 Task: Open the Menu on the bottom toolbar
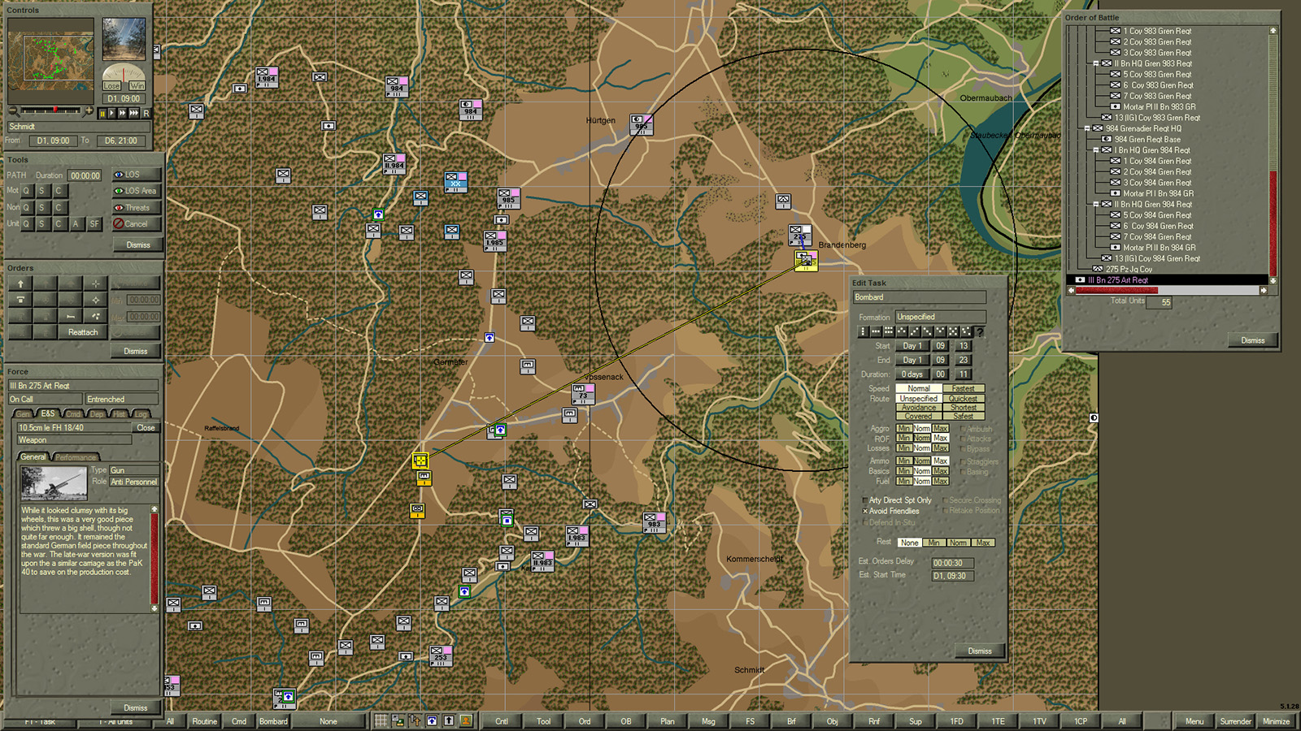[1194, 720]
